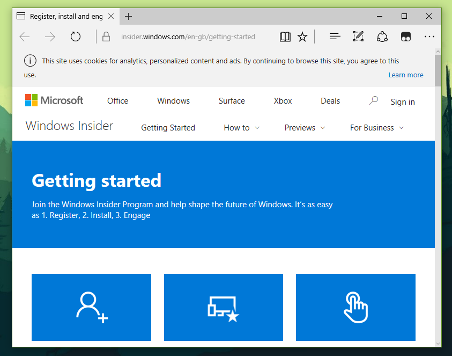This screenshot has height=356, width=452.
Task: Open Edge Settings and more ellipsis
Action: (x=429, y=37)
